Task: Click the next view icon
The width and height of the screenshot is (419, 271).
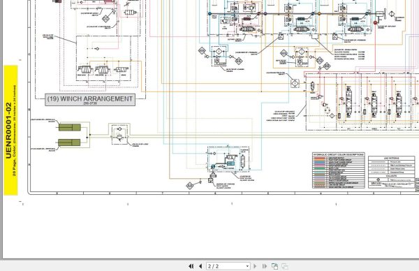Action: [285, 266]
